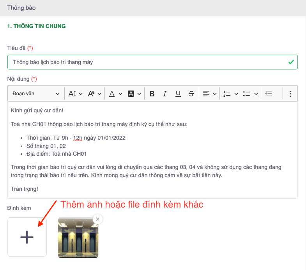Open the 'Đoạn văn' paragraph style dropdown

click(36, 94)
